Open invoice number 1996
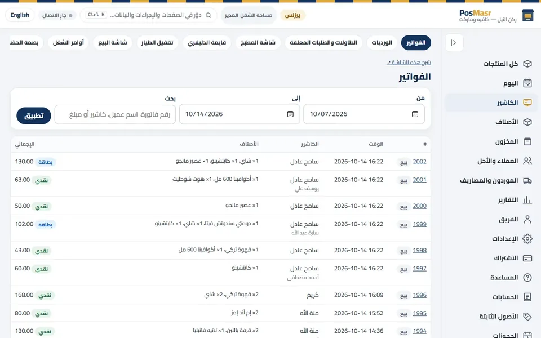This screenshot has height=338, width=541. click(x=419, y=295)
